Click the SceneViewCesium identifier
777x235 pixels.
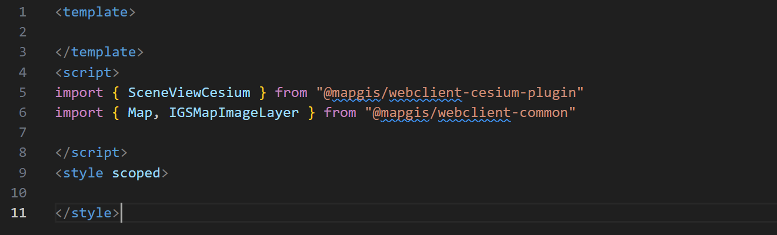click(189, 92)
